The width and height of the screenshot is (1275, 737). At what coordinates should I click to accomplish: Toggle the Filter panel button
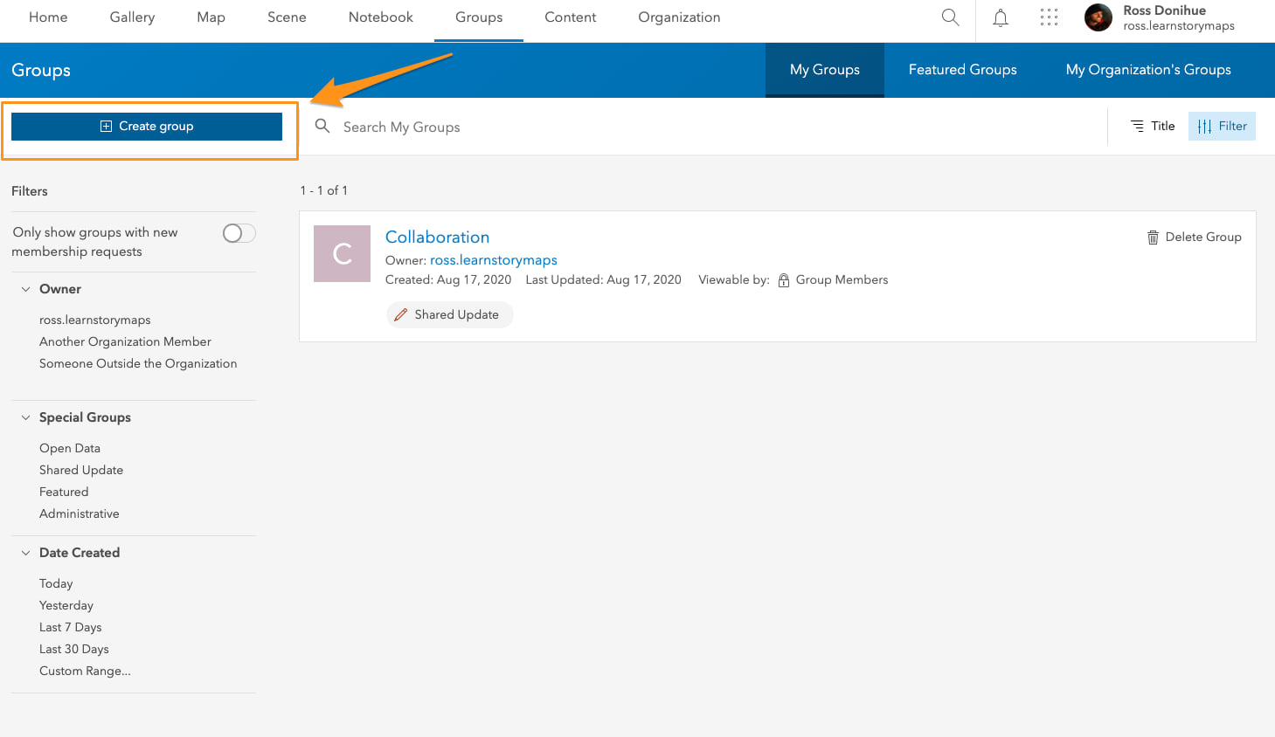pos(1222,126)
